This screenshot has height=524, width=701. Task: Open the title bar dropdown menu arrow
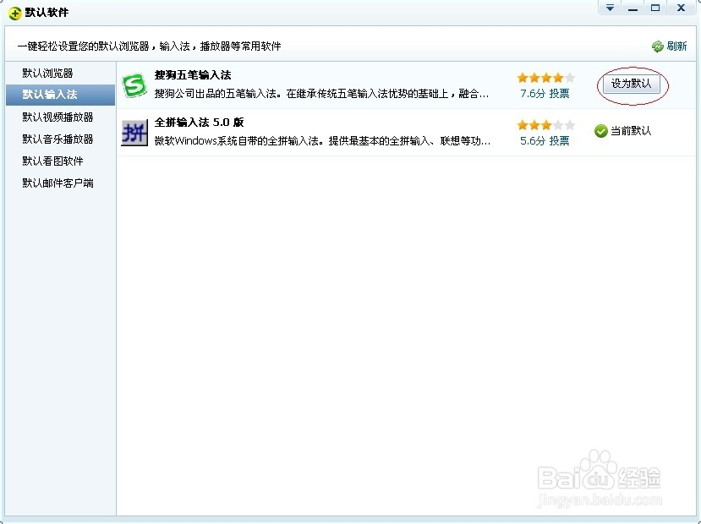click(x=610, y=8)
